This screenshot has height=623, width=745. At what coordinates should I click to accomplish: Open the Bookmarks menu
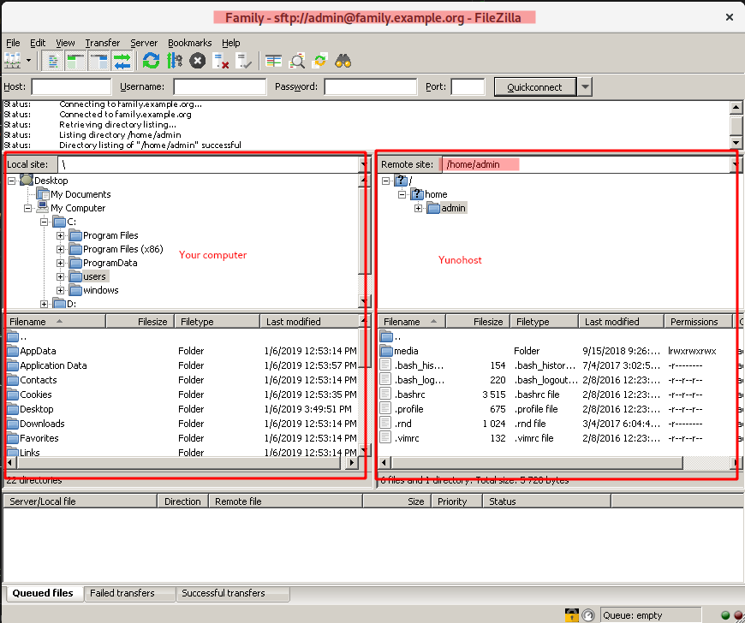189,43
